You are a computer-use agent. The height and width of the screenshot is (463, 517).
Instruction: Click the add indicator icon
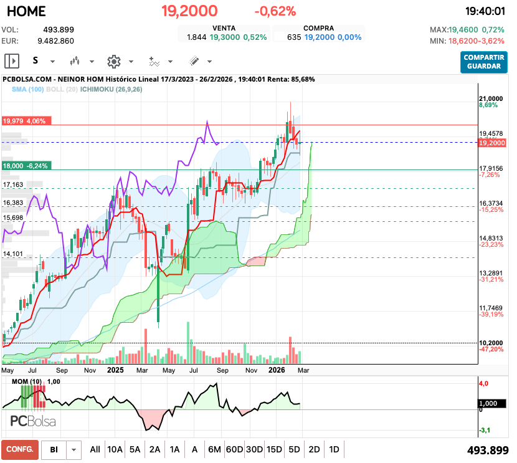click(154, 61)
